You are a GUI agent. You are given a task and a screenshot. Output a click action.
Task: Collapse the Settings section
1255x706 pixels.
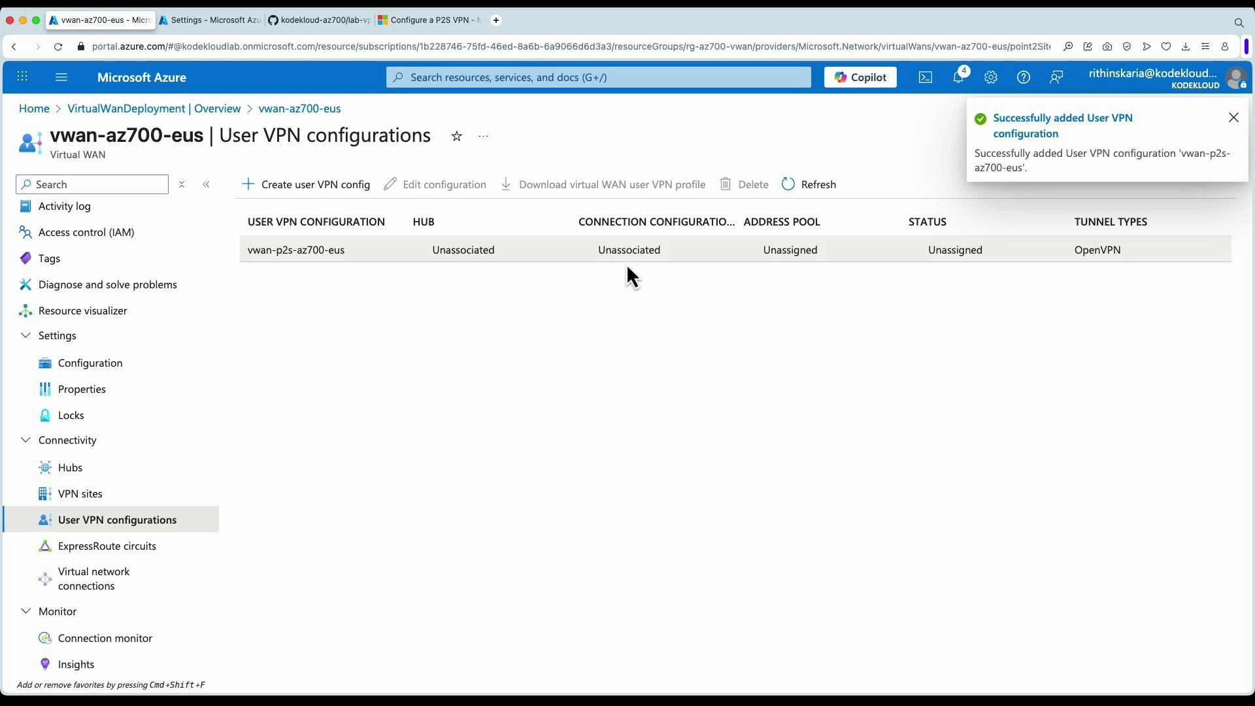coord(25,335)
